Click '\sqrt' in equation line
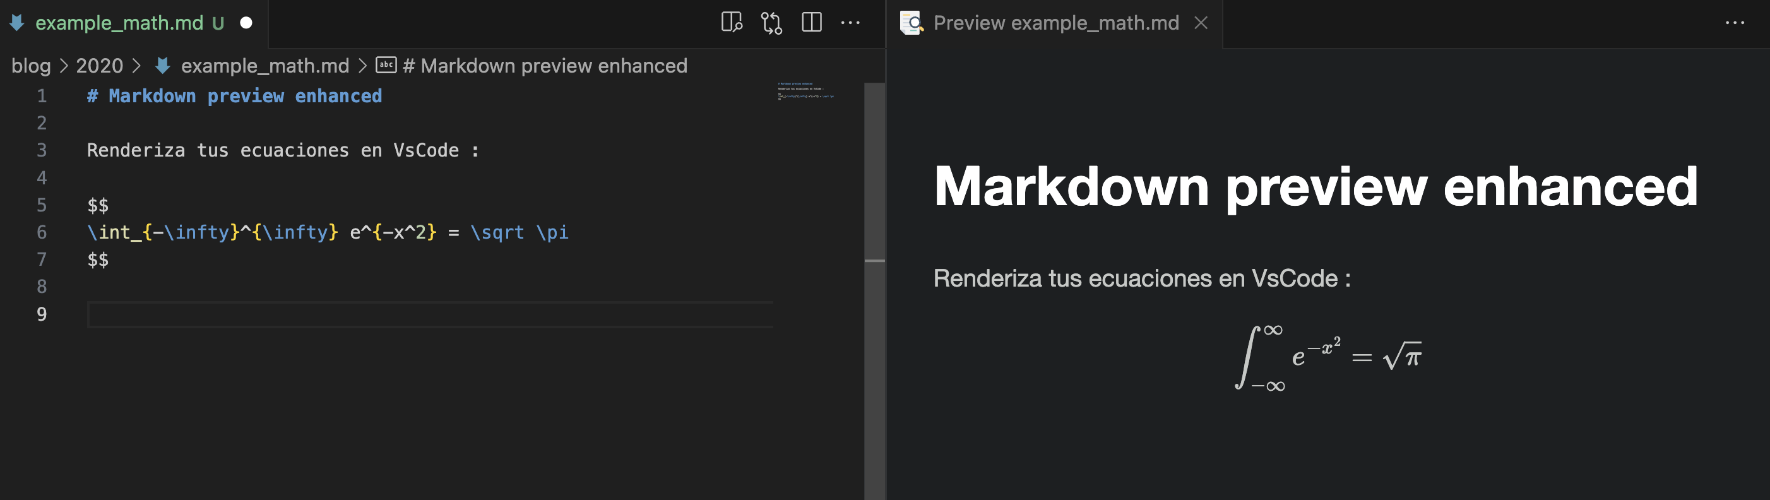 pos(497,232)
